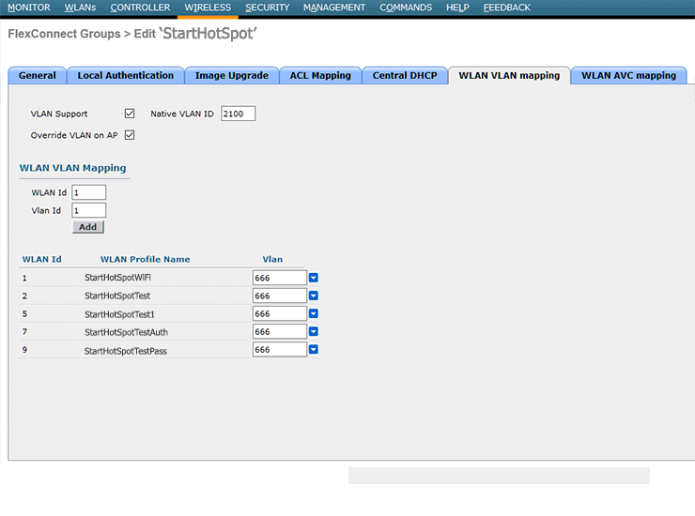
Task: Focus the WLAN Id input field
Action: coord(88,192)
